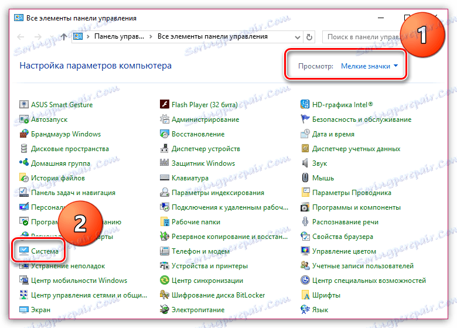Click the Экран display icon

tap(24, 309)
